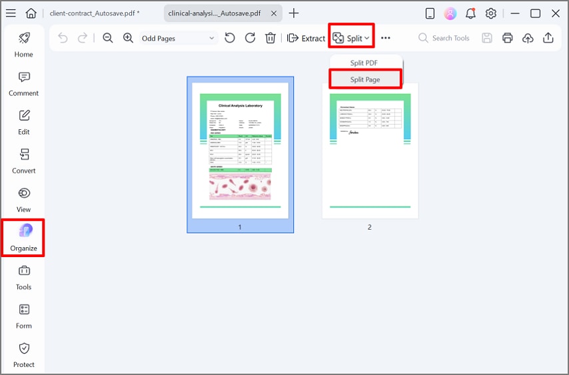Open the Protect tool
The image size is (569, 375).
pyautogui.click(x=23, y=356)
